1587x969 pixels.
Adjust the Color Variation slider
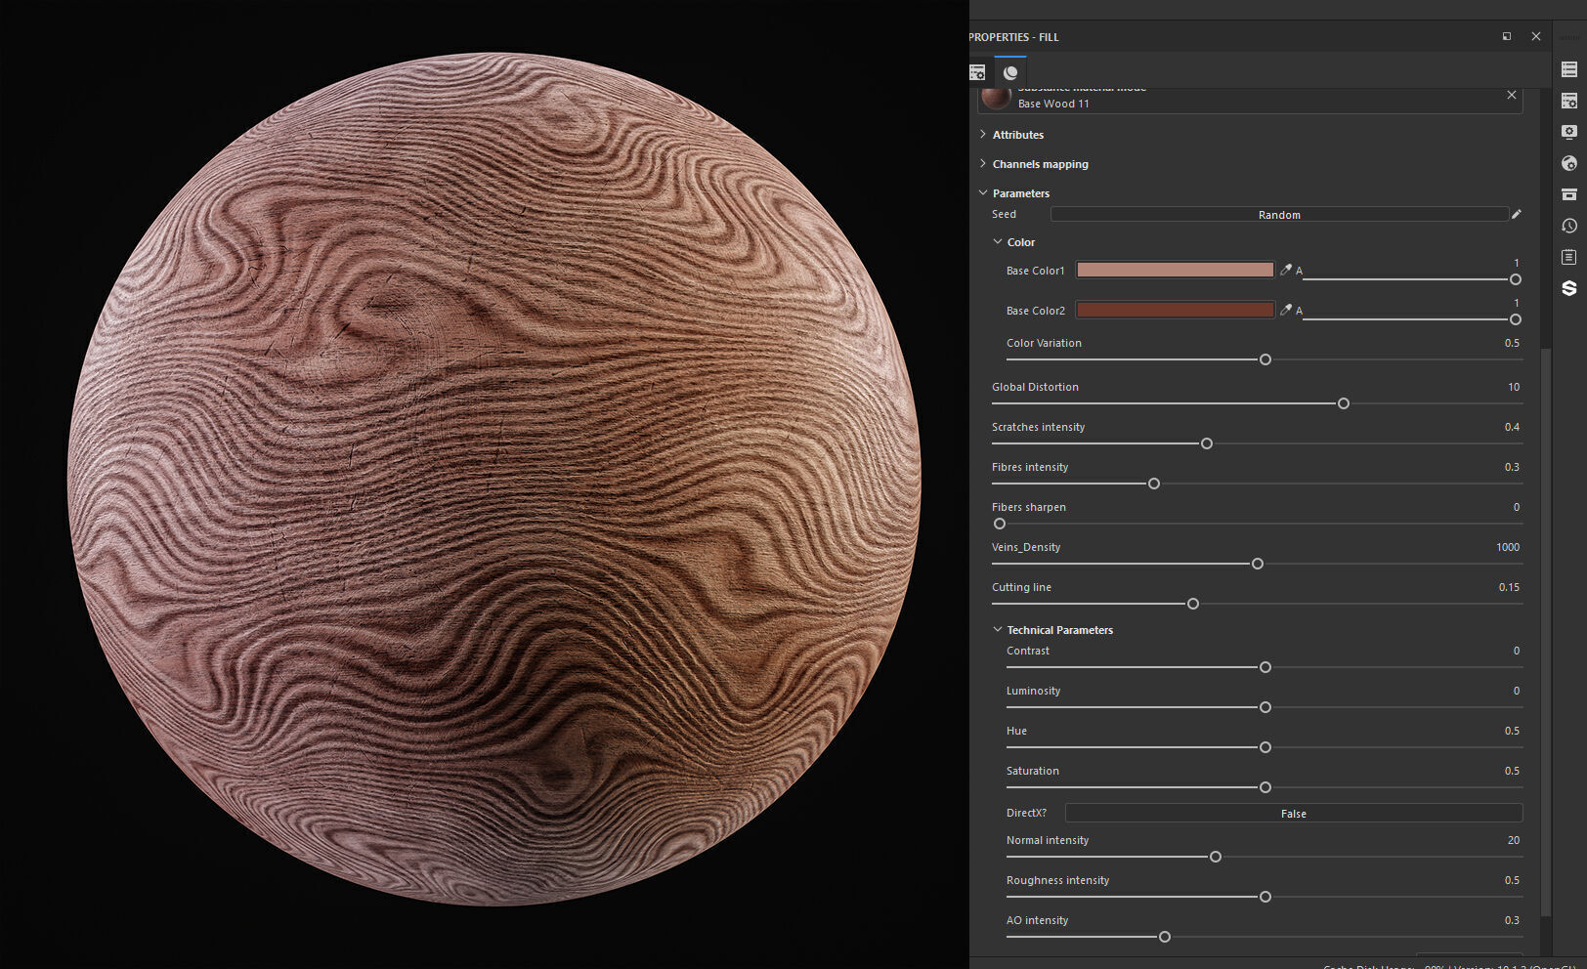coord(1265,359)
